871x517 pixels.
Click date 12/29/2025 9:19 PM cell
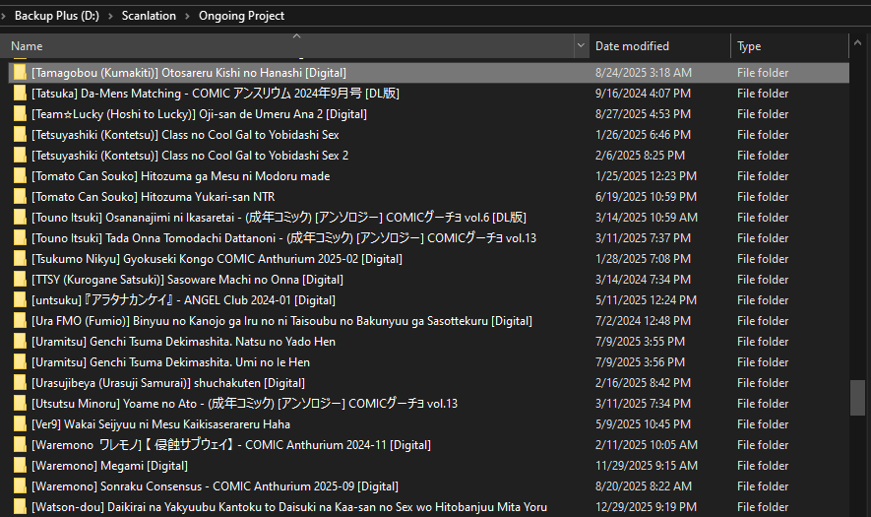tap(646, 506)
